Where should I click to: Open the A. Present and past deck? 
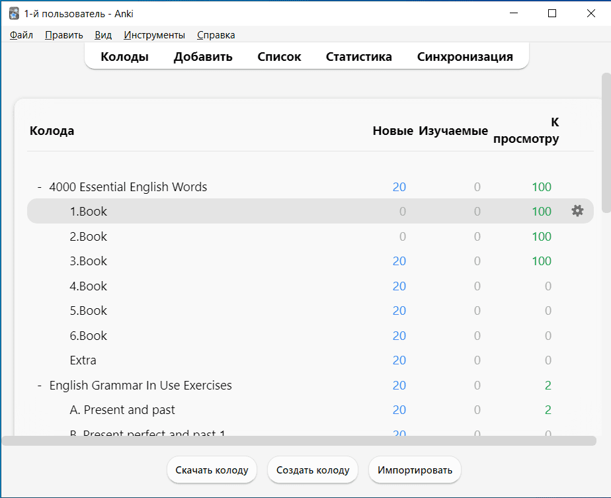click(x=122, y=410)
